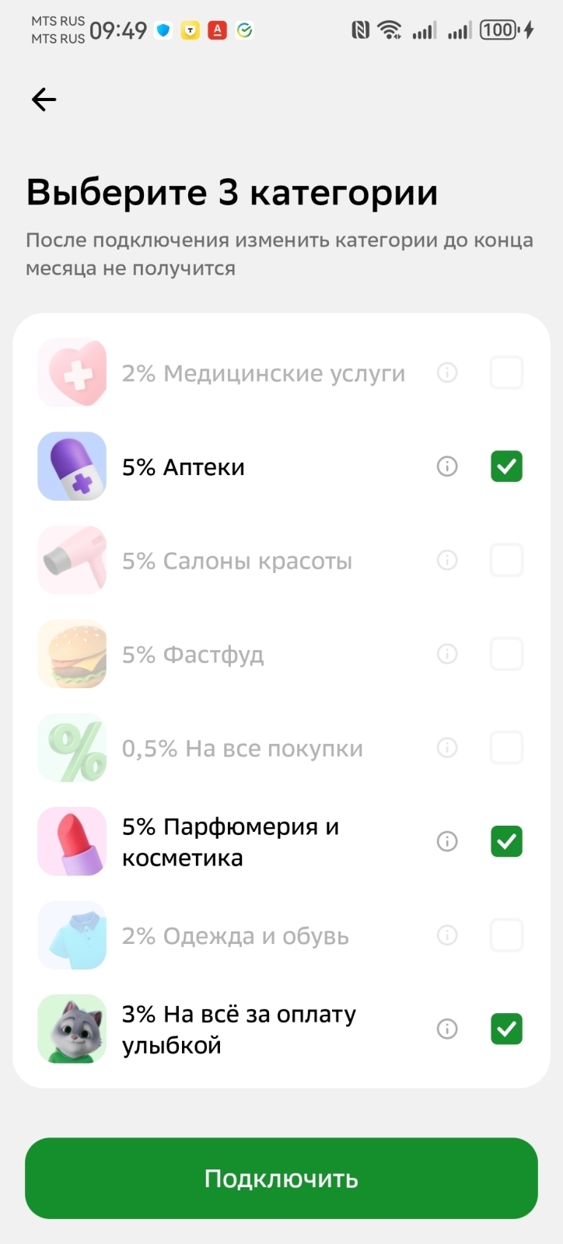The image size is (563, 1244).
Task: Select the Салоны красоты checkbox
Action: [506, 560]
